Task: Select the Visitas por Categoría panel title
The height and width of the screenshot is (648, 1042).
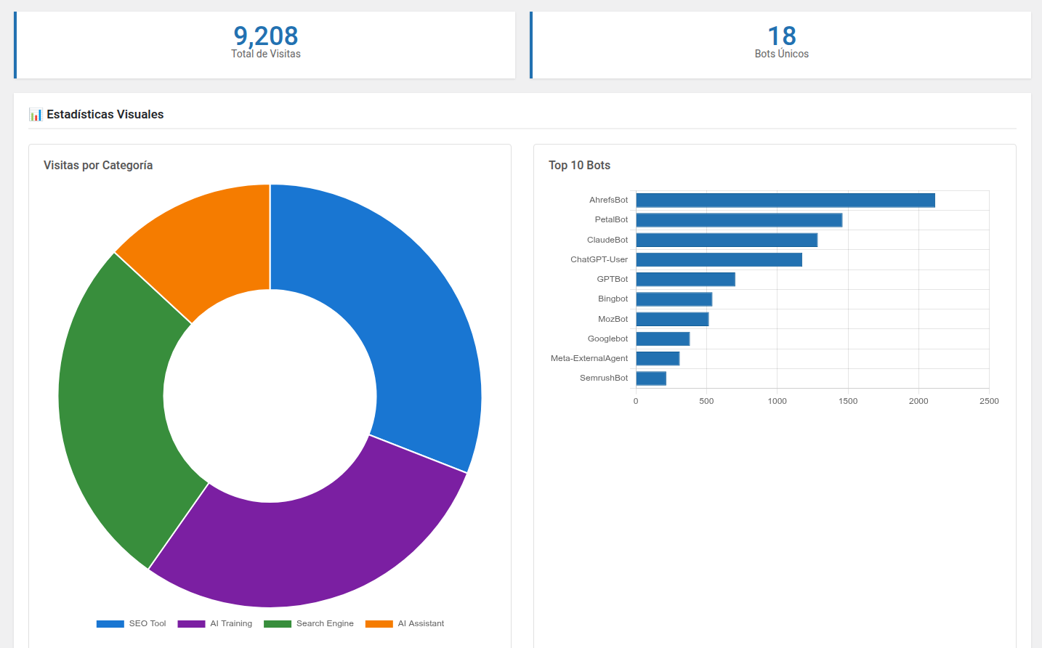Action: coord(98,165)
